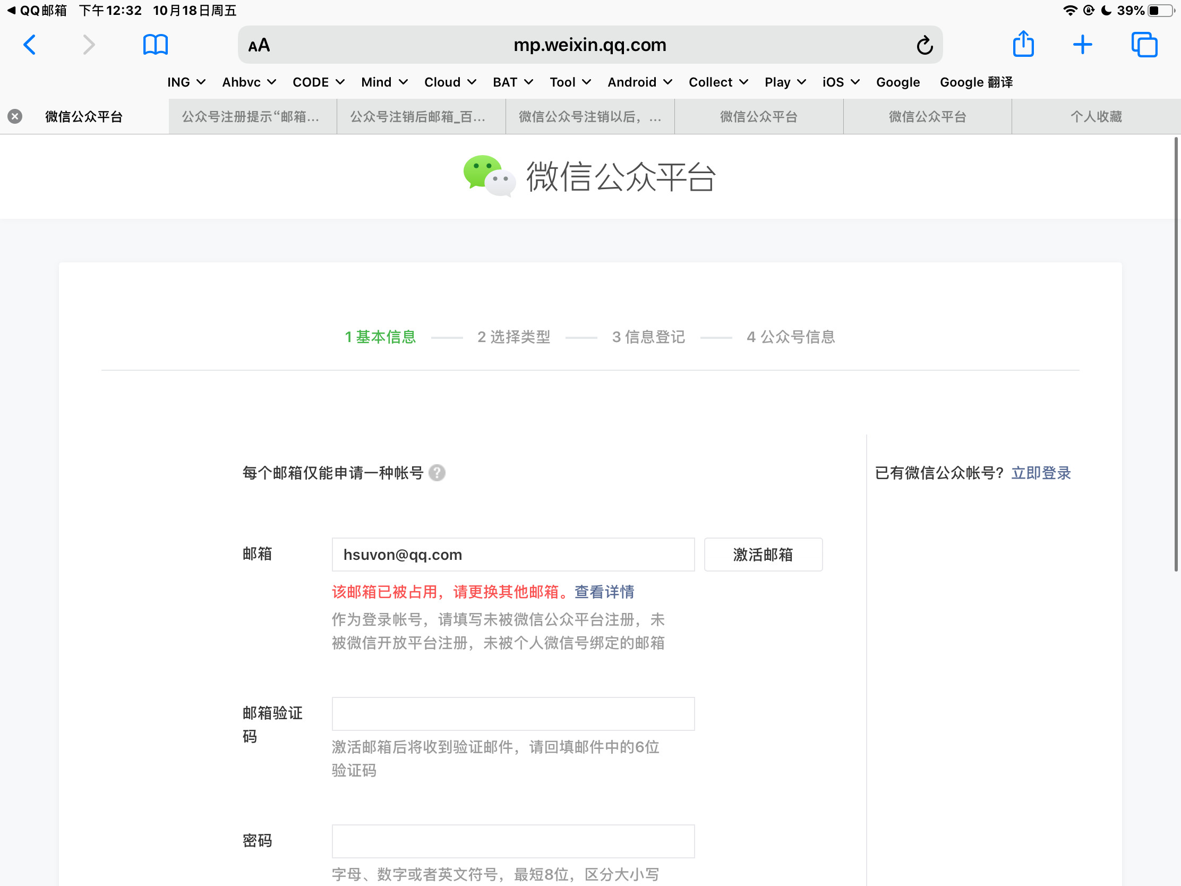Image resolution: width=1181 pixels, height=886 pixels.
Task: Focus the 邮箱验证码 input field
Action: [x=512, y=713]
